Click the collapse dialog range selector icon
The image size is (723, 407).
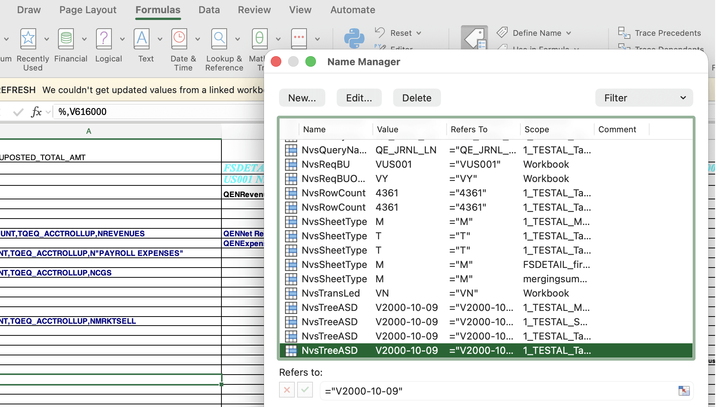(x=684, y=391)
